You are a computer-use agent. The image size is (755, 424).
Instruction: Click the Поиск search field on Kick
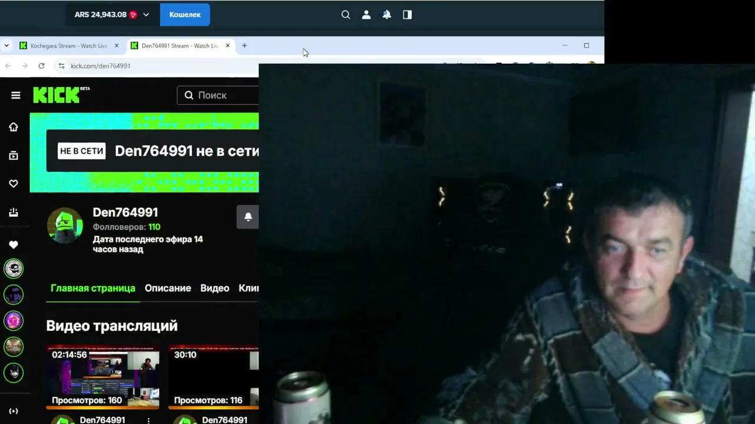point(218,95)
